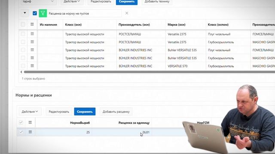This screenshot has width=275, height=154.
Task: Uncheck the row with НормаВыраб 25
Action: point(21,132)
